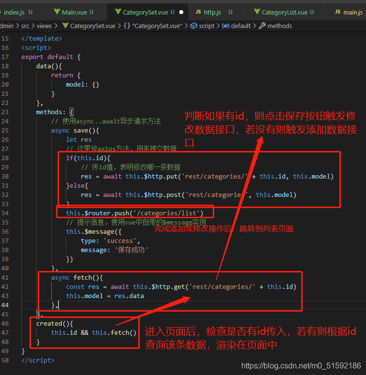366x375 pixels.
Task: Click the braces "CategorySet.vue" breadcrumb
Action: click(153, 26)
